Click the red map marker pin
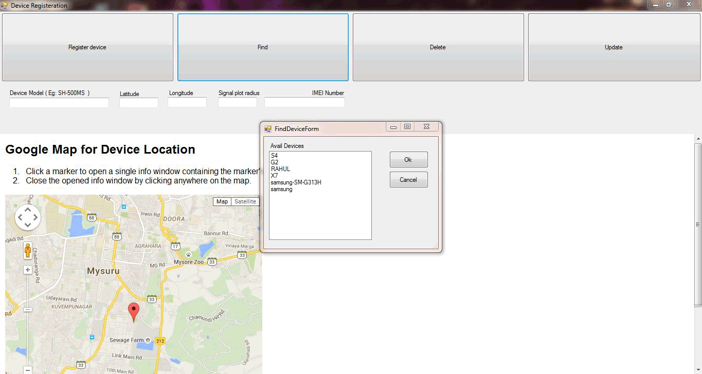 134,310
